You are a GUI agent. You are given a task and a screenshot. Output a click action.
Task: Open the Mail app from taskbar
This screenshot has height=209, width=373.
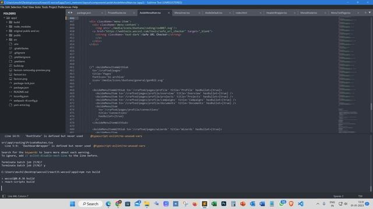(138, 204)
